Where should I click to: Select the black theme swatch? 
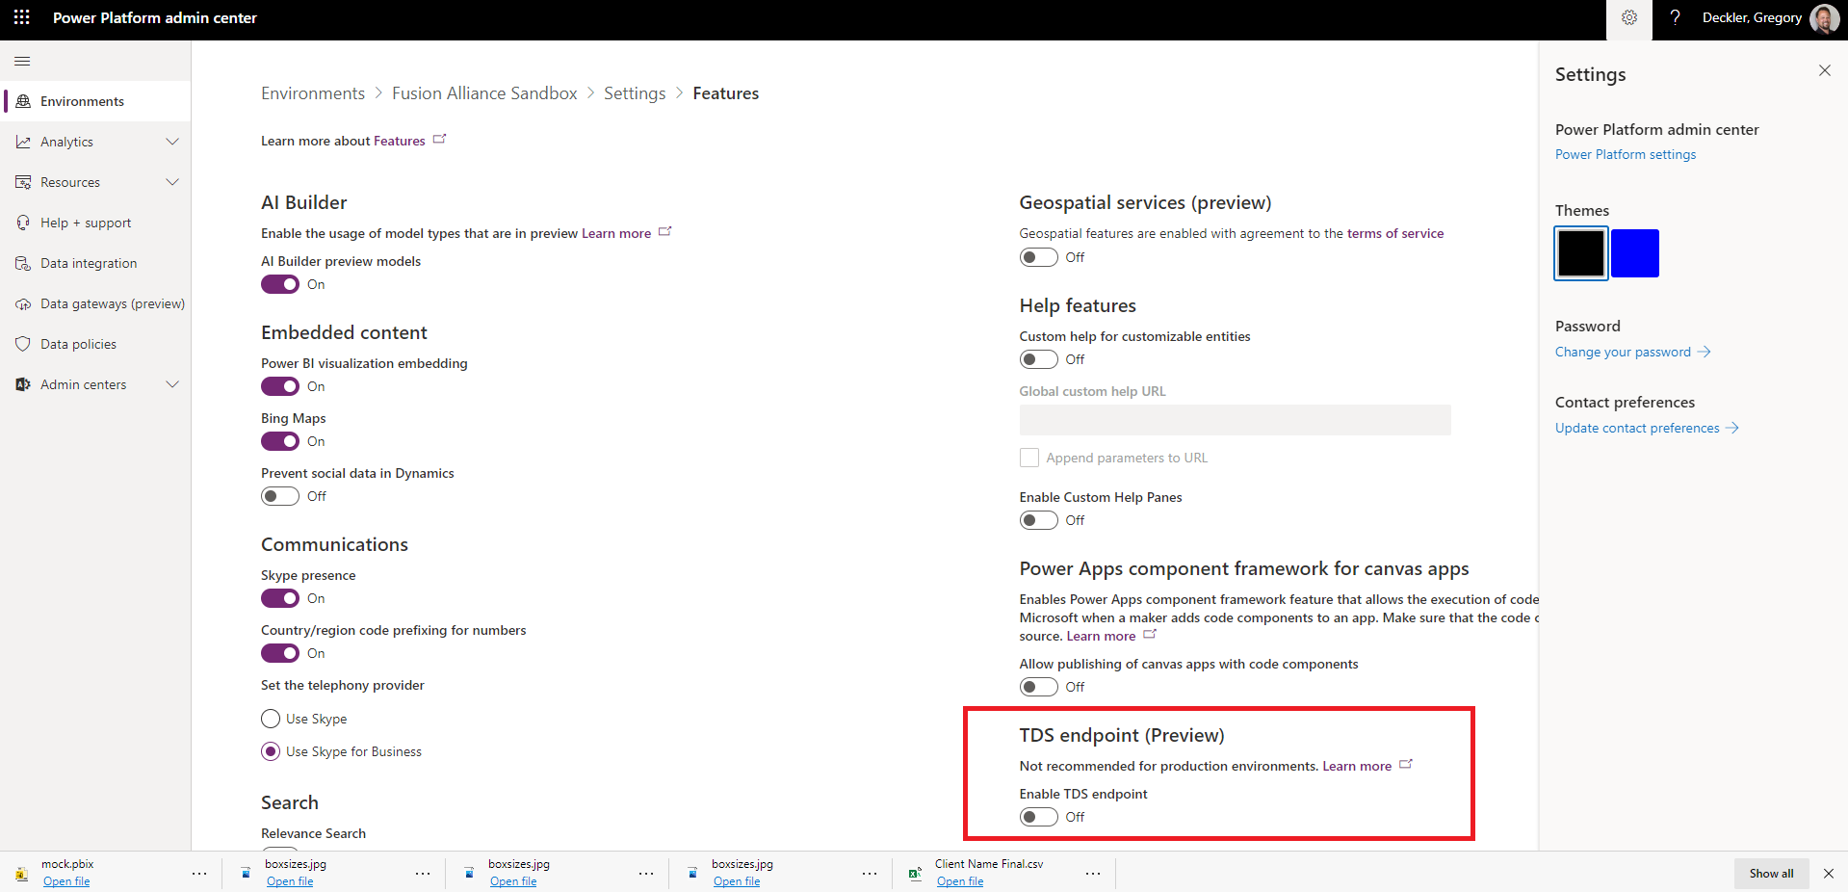[x=1581, y=253]
